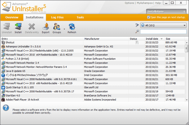
Task: Click the Installations side panel header
Action: pyautogui.click(x=166, y=11)
